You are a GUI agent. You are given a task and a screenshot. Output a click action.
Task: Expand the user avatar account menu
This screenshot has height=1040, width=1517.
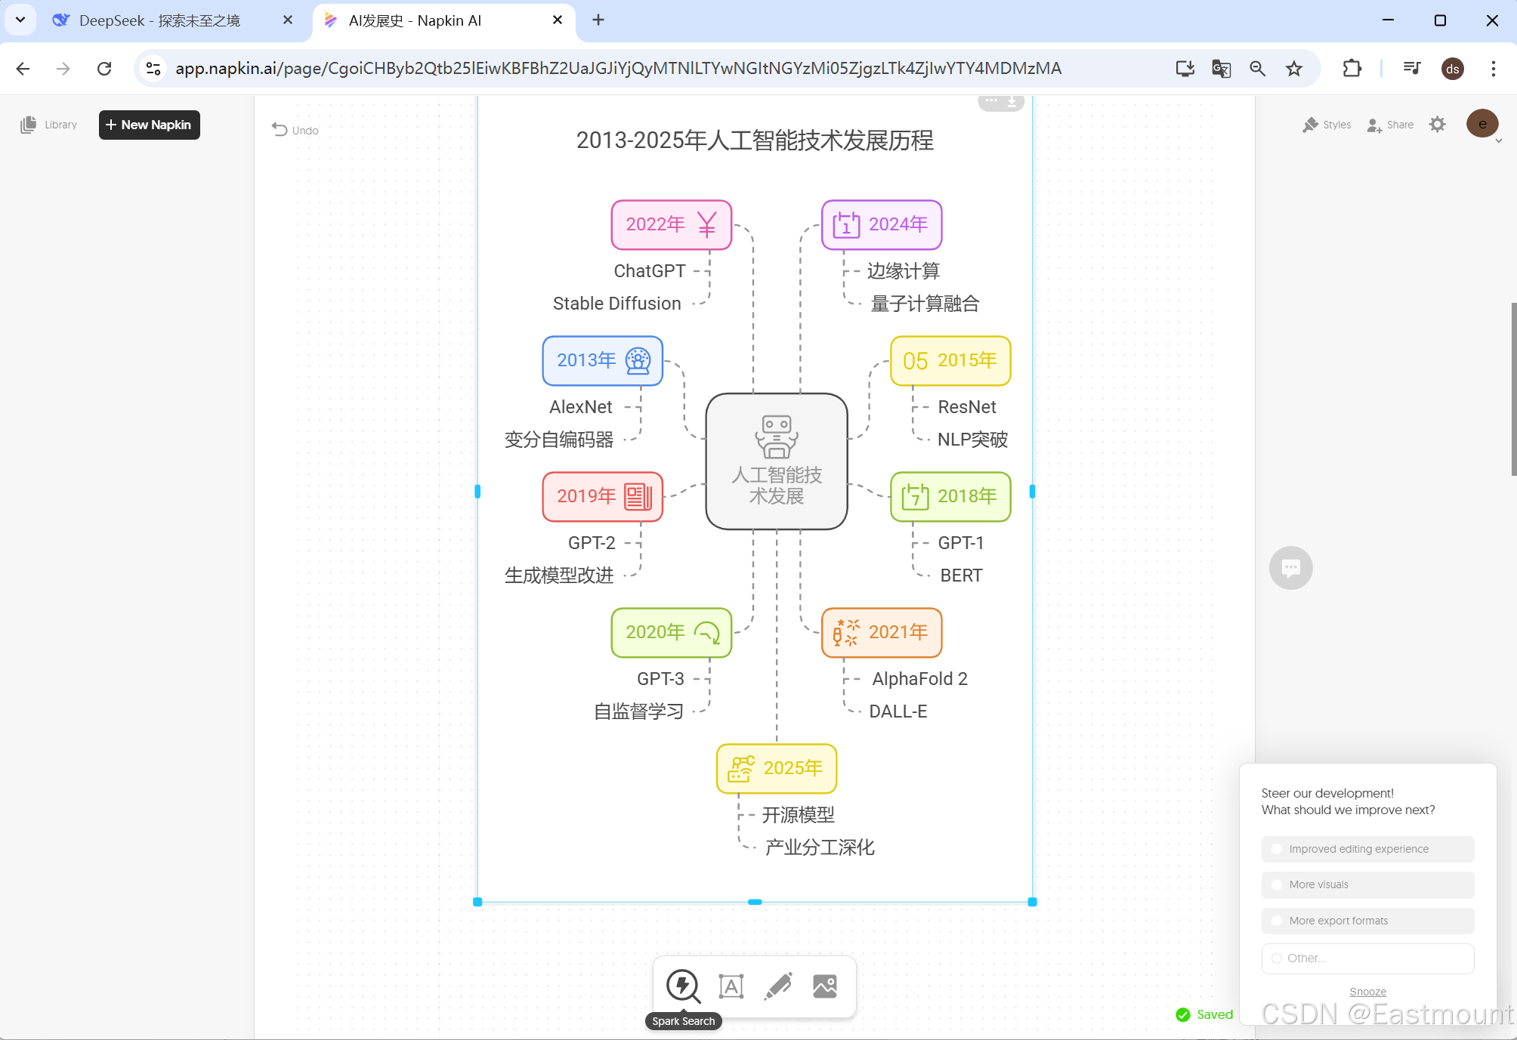pyautogui.click(x=1482, y=125)
